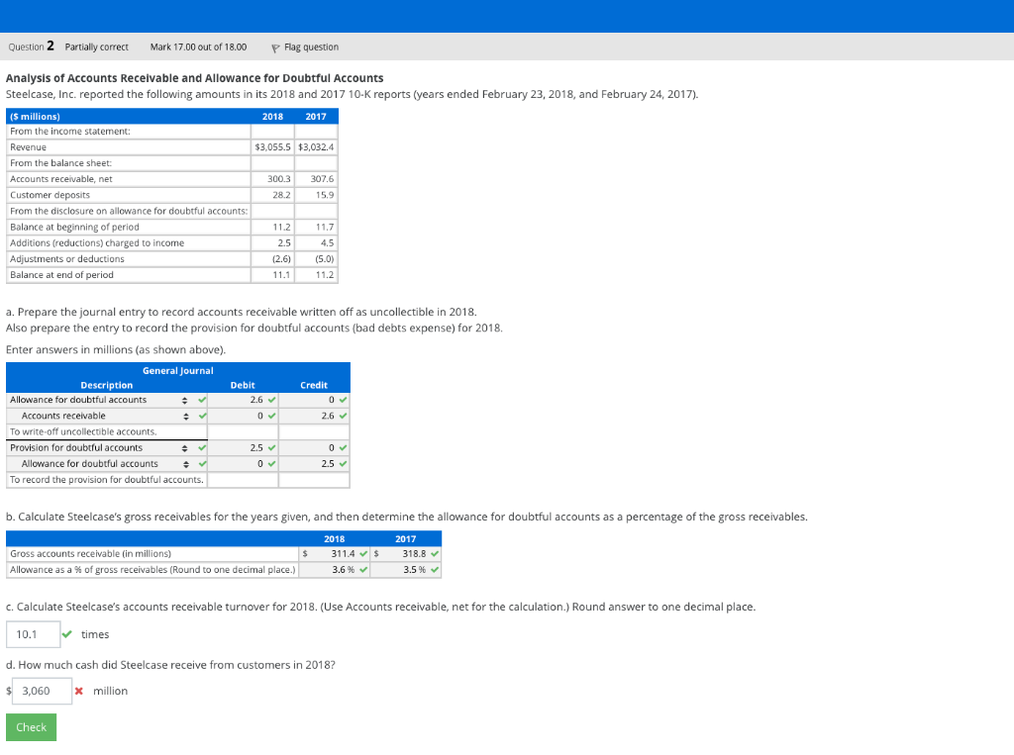Click green checkmark beside 2.6 debit amount
The image size is (1014, 755).
tap(272, 400)
